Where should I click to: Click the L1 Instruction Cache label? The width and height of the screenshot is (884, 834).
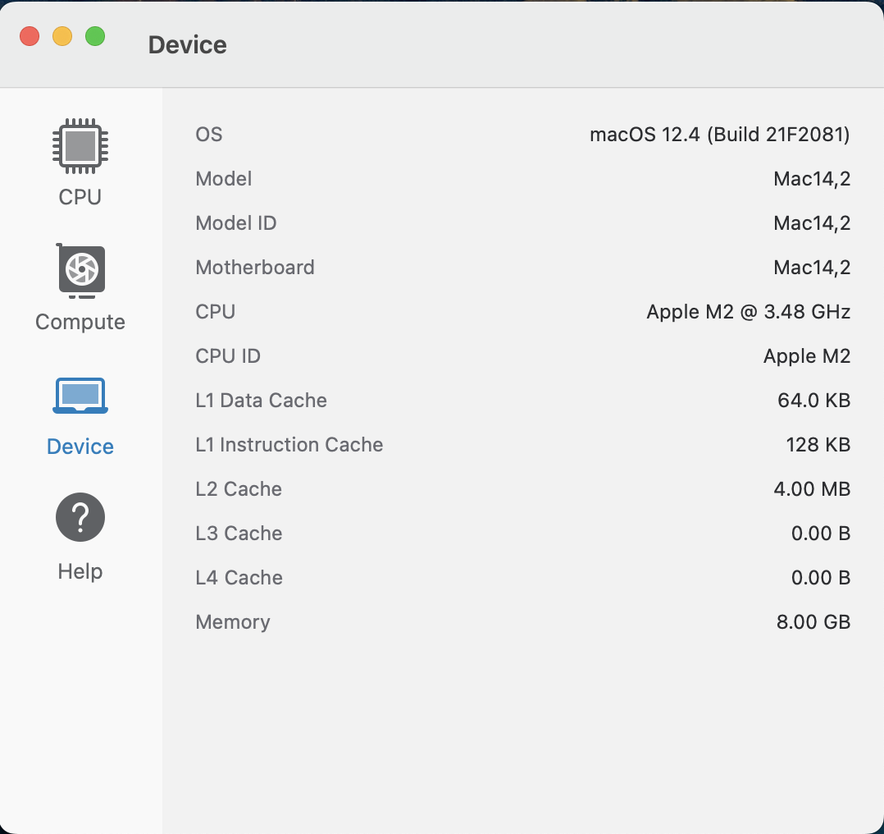pos(289,445)
